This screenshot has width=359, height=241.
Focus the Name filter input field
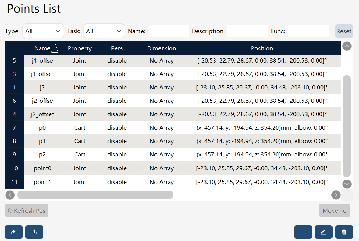[x=169, y=31]
